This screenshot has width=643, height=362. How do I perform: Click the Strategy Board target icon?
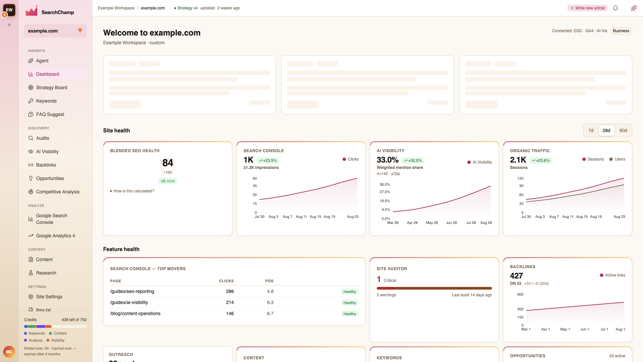point(31,87)
